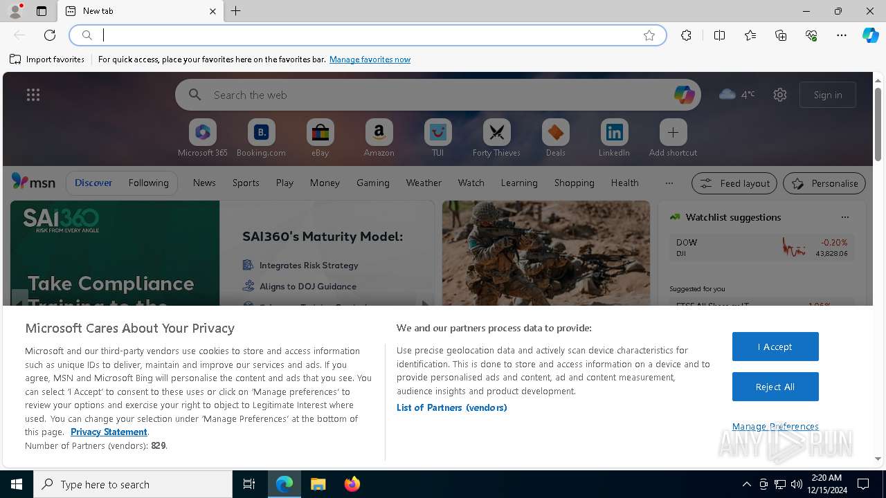Open the Learning section
886x498 pixels.
519,183
